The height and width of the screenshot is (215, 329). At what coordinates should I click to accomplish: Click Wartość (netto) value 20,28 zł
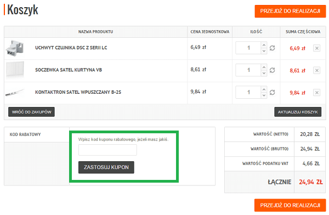pos(310,134)
